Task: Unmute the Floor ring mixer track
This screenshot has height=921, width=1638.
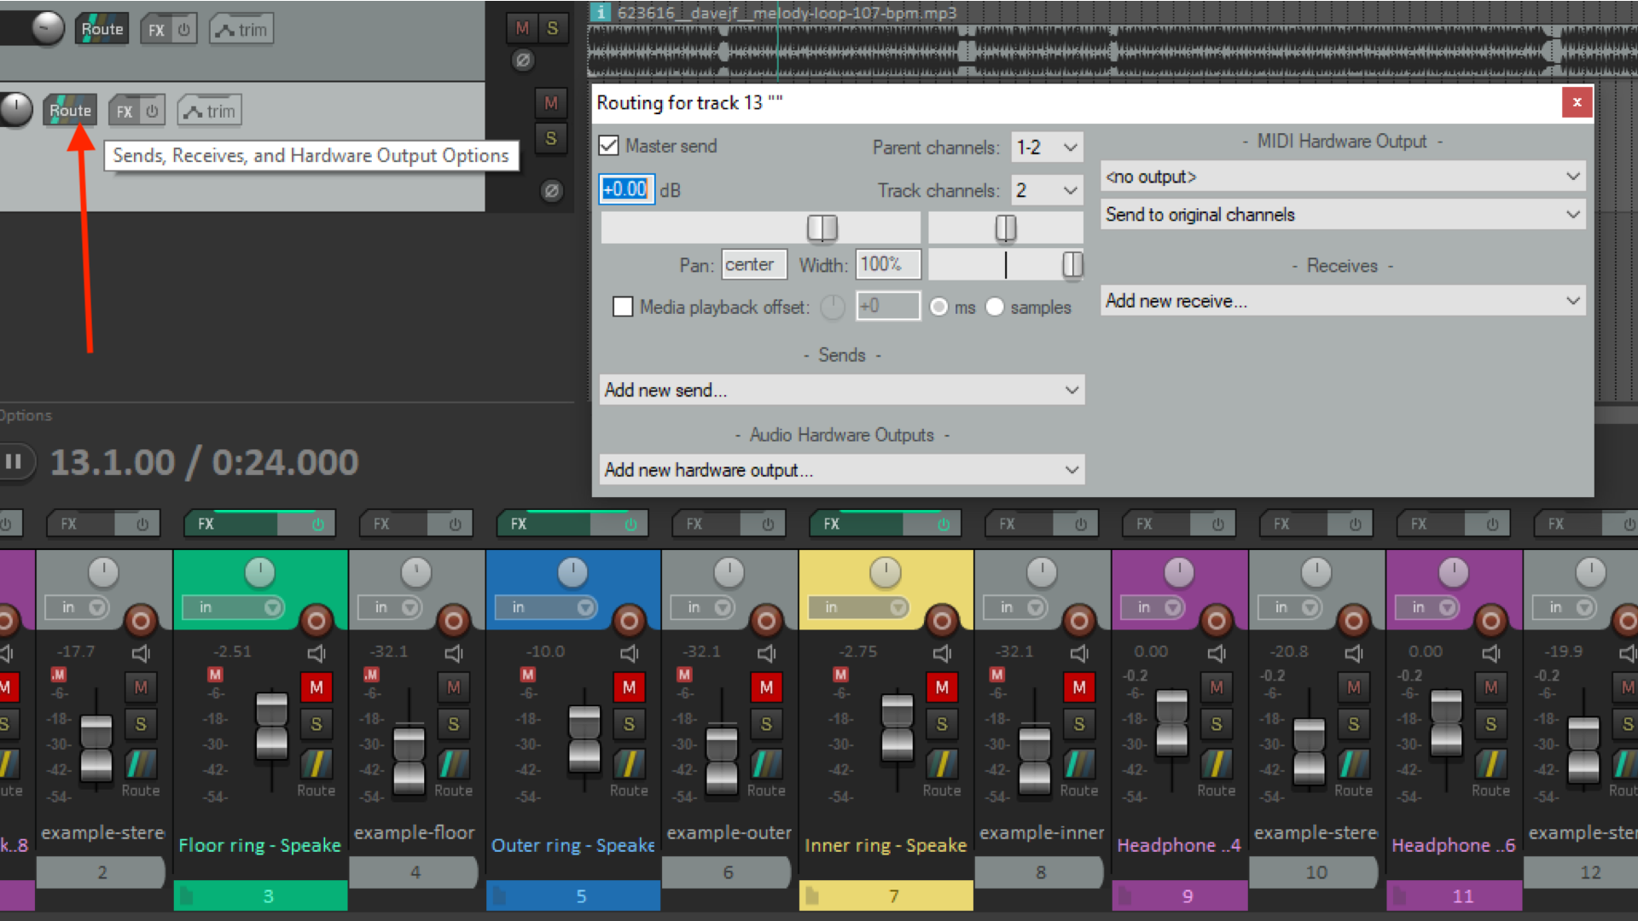Action: coord(317,687)
